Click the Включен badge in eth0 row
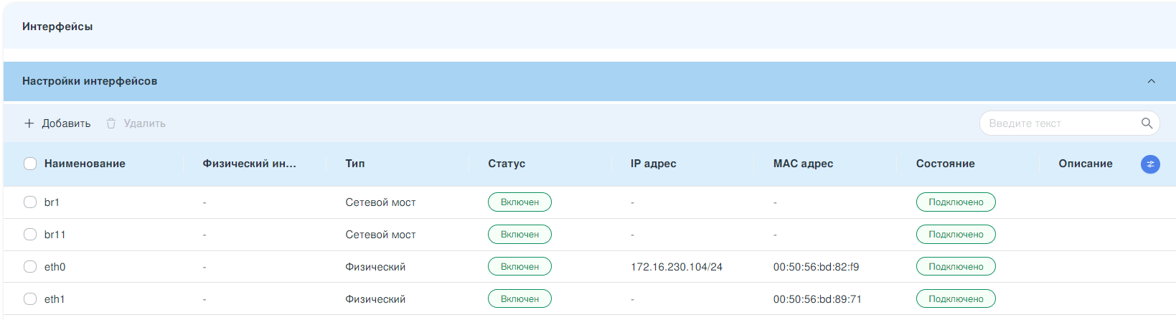The image size is (1176, 320). 519,267
